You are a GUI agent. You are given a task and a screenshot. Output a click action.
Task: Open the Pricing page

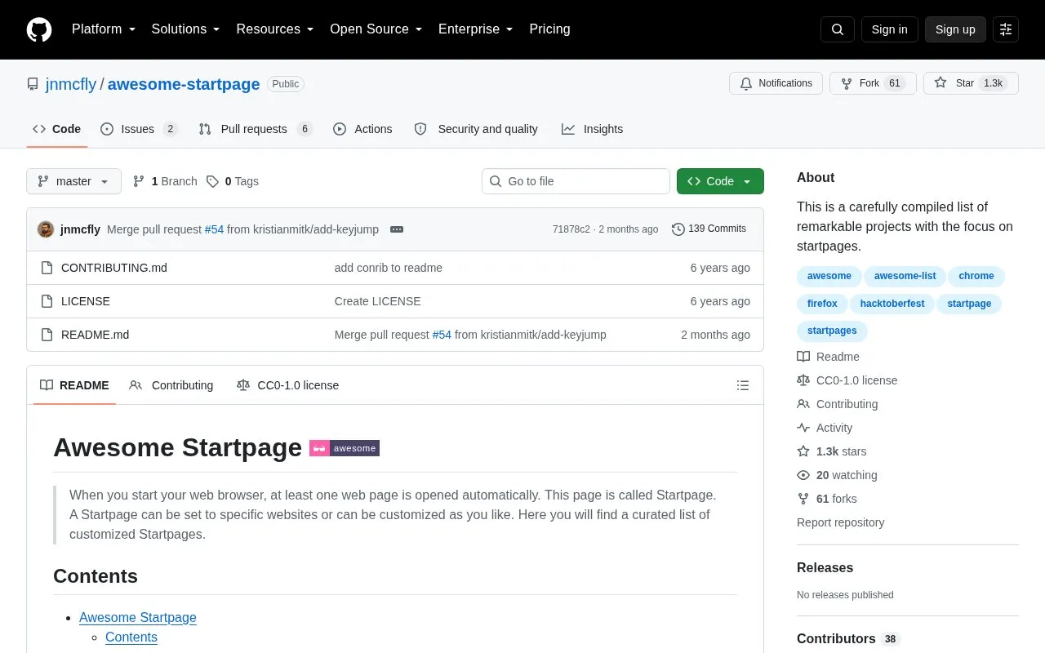pyautogui.click(x=549, y=29)
